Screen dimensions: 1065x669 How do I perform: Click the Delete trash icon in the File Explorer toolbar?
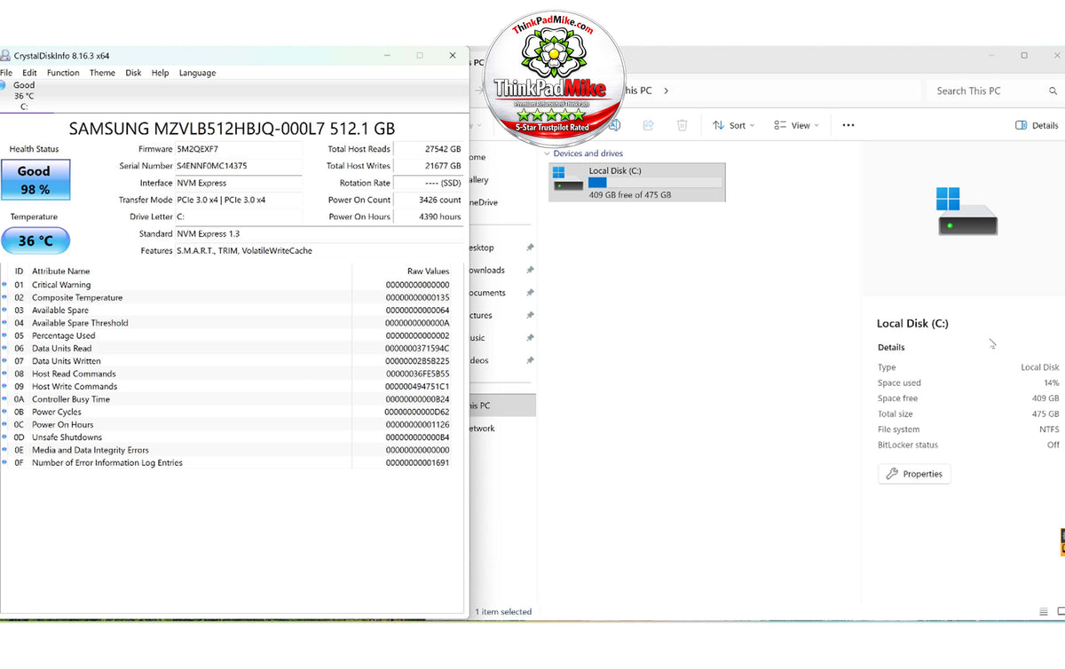[682, 125]
